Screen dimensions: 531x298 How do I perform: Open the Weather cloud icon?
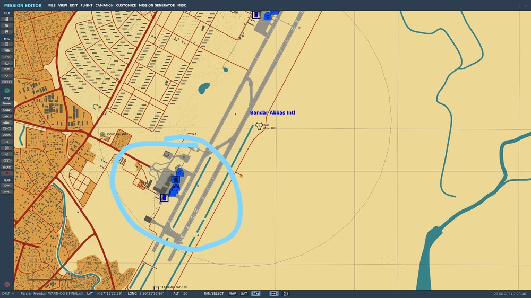(7, 50)
